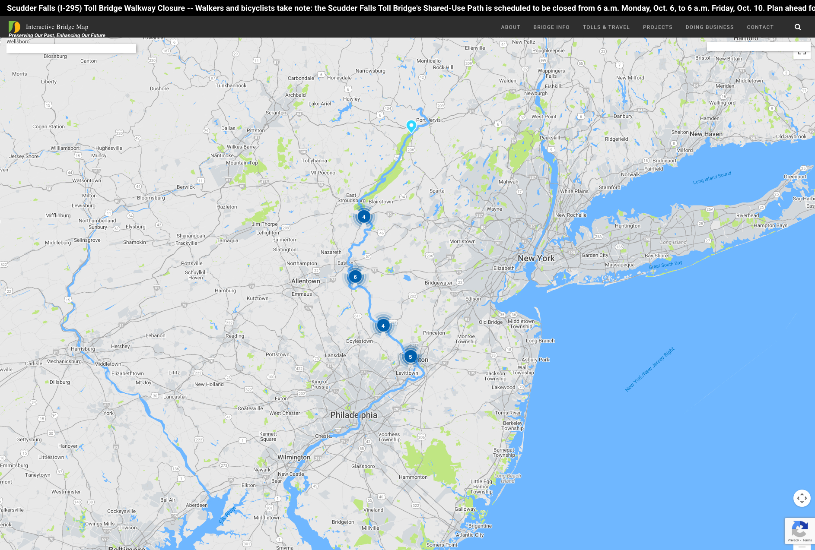Go to the Contact page
Screen dimensions: 815x550
(760, 27)
